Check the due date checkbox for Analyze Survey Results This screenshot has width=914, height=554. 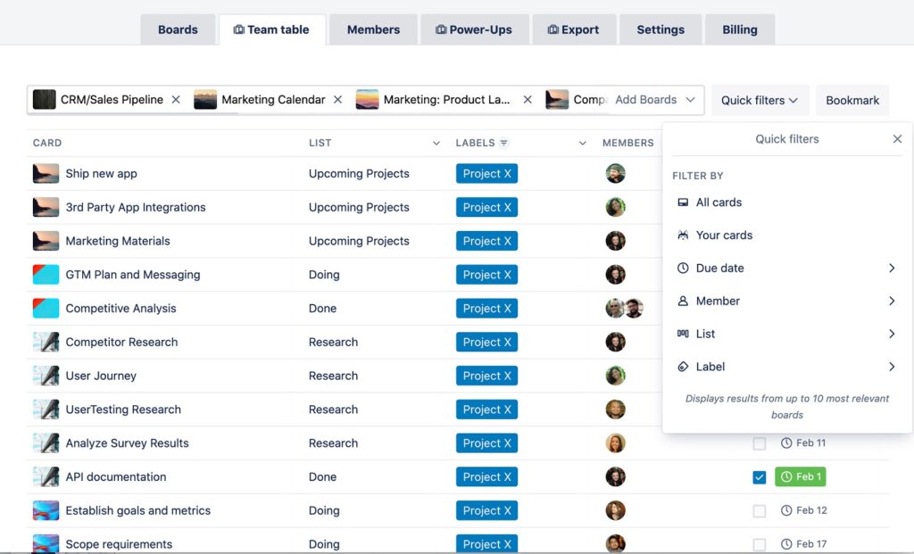(760, 442)
